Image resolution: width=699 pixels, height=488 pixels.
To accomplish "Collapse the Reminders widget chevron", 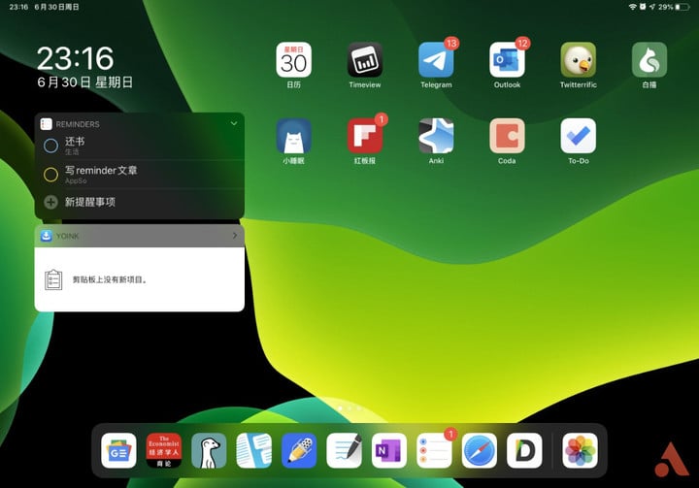I will tap(234, 123).
